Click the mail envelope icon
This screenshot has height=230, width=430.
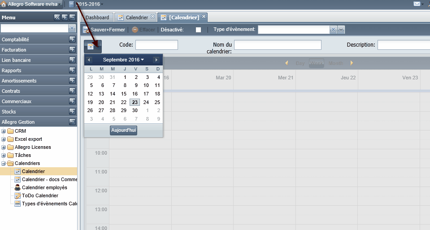click(417, 4)
